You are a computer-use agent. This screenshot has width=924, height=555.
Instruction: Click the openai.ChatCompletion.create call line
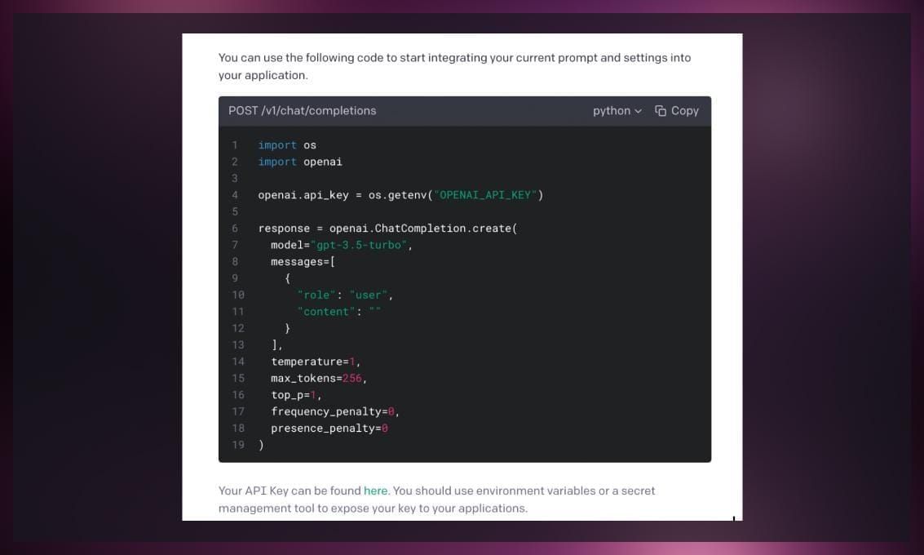click(387, 229)
